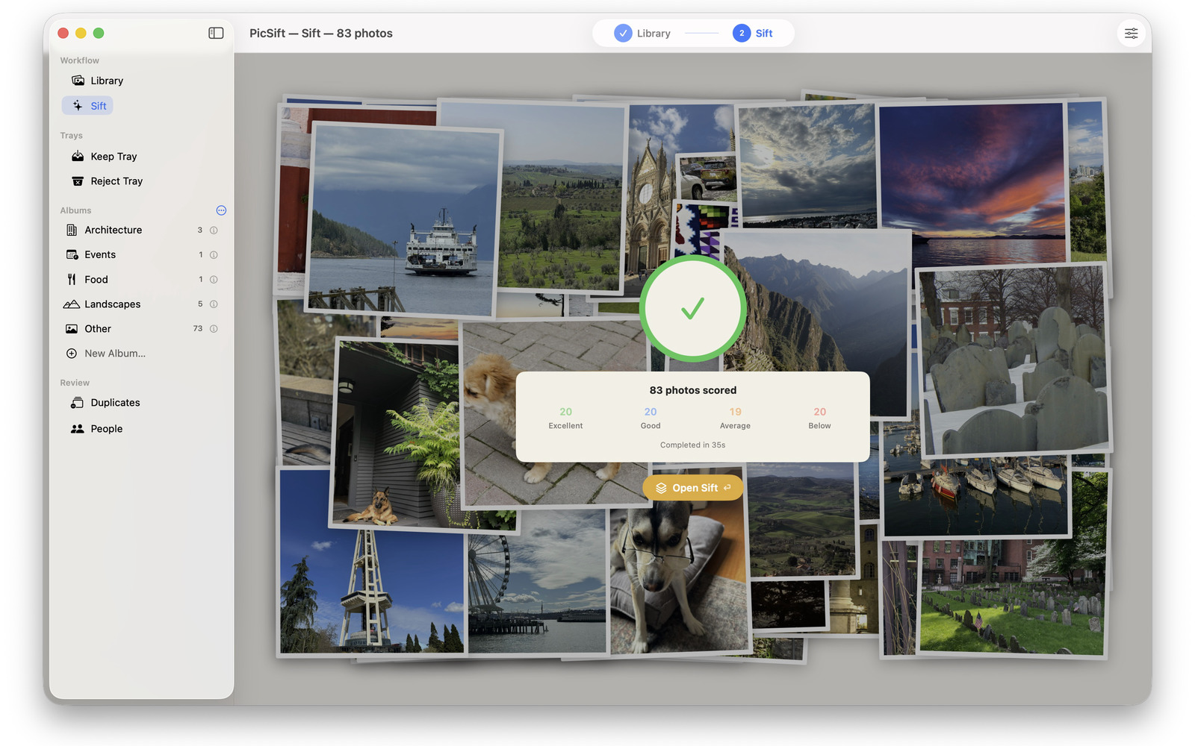
Task: Show info for the Food album
Action: pos(214,280)
